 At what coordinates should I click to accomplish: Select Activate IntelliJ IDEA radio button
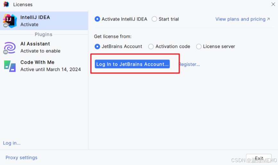point(97,19)
